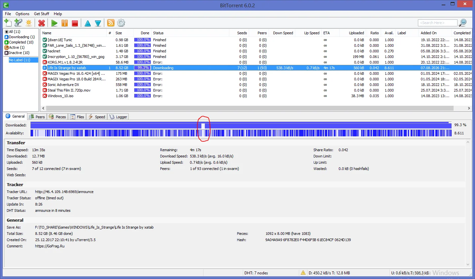This screenshot has width=475, height=279.
Task: Sort by the Size column header
Action: tap(123, 33)
